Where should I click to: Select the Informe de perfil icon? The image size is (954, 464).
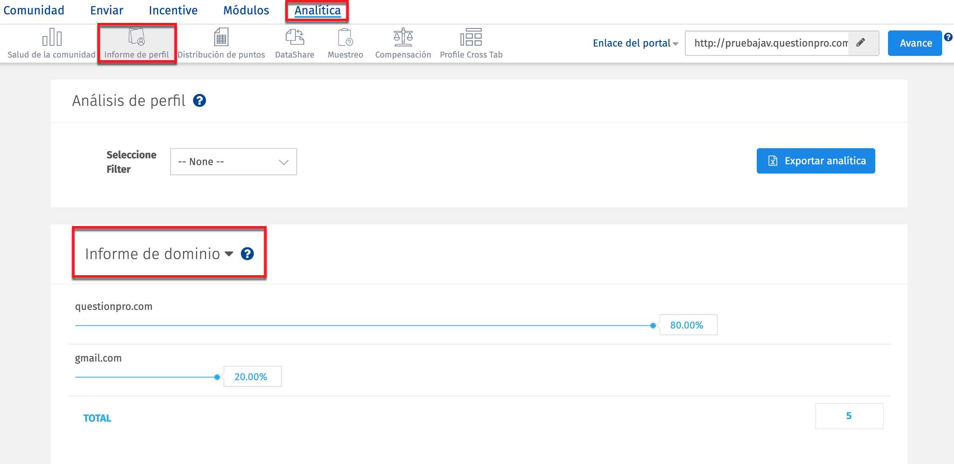(x=136, y=37)
